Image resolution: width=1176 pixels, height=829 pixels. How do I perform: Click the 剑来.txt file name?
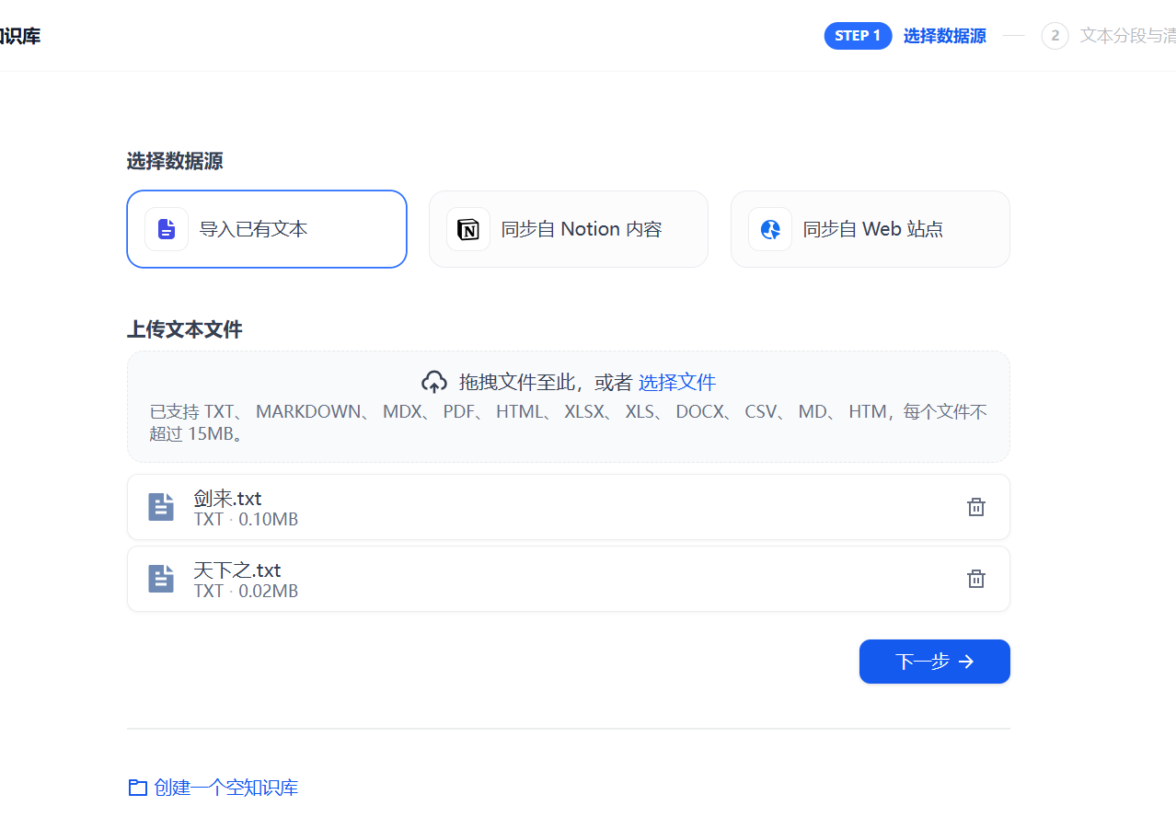228,499
